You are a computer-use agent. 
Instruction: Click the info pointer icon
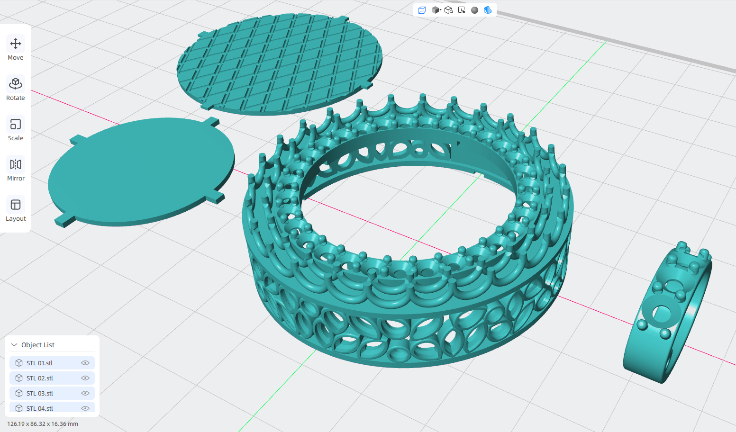462,10
